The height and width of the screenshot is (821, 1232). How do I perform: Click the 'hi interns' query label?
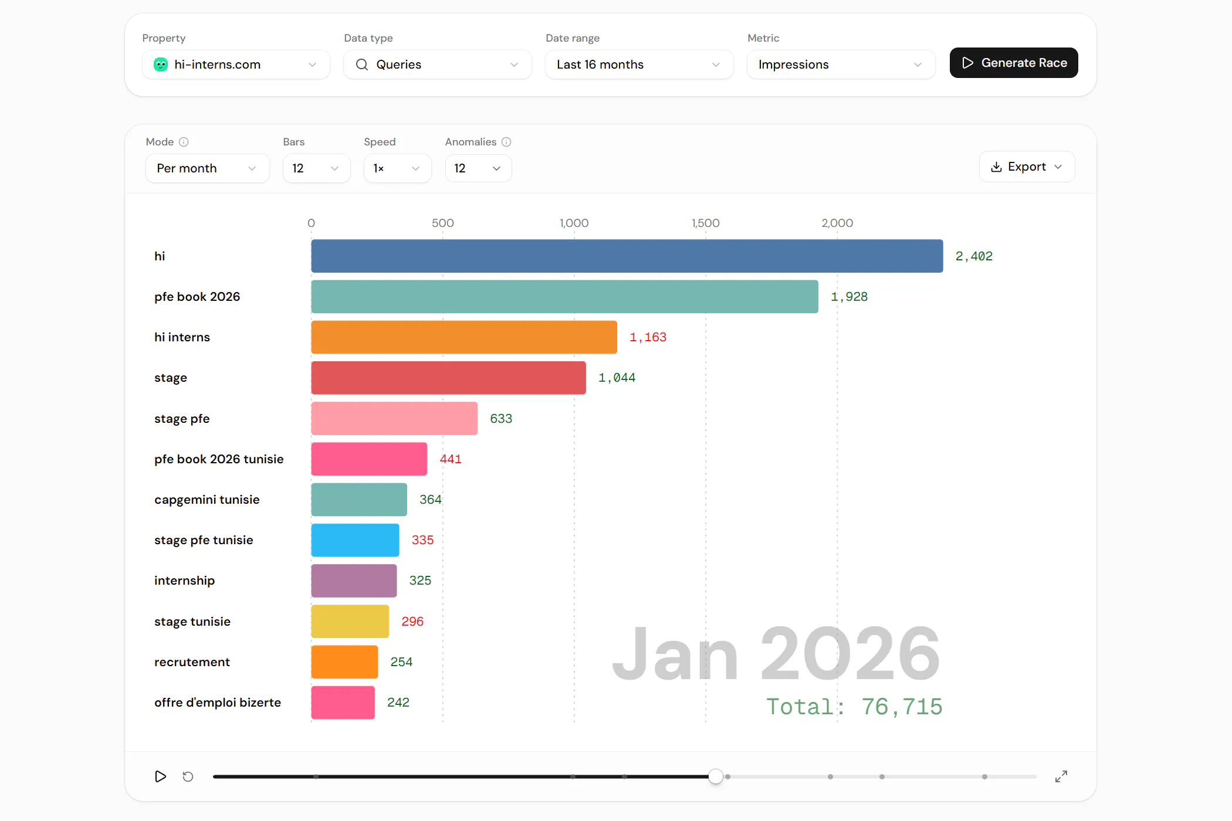[182, 337]
